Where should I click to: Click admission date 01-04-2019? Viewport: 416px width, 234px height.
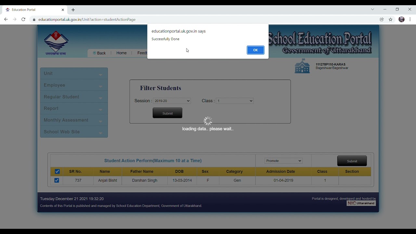click(x=283, y=180)
